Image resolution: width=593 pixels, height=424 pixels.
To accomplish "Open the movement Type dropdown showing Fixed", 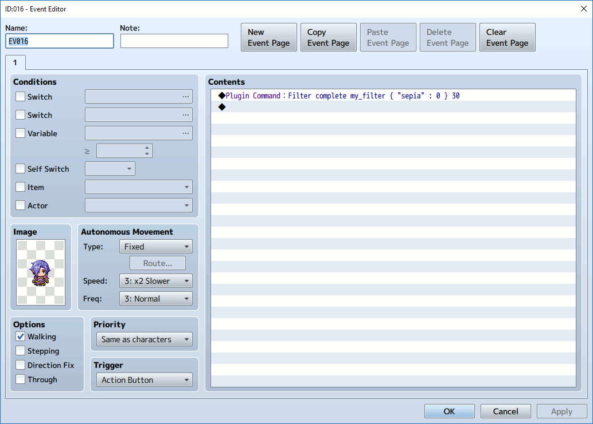I will (156, 247).
